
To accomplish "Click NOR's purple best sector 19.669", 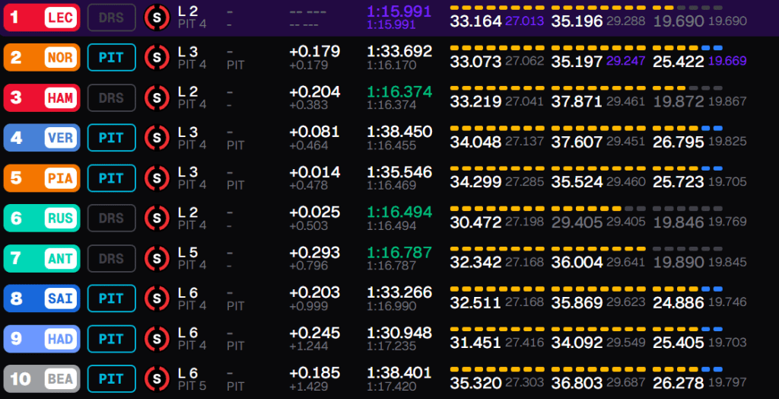I will pyautogui.click(x=727, y=61).
